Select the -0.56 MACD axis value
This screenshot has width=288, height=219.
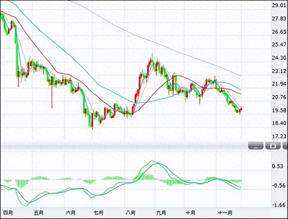(279, 186)
